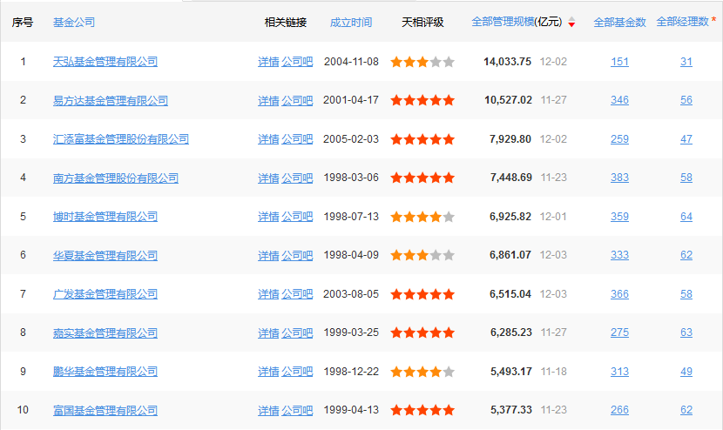Open 详情 link for 易方达基金管理有限公司
The image size is (723, 430).
pyautogui.click(x=268, y=100)
